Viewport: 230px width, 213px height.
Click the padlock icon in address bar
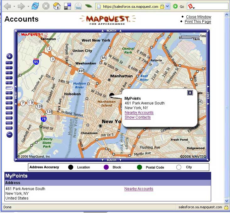(x=162, y=7)
